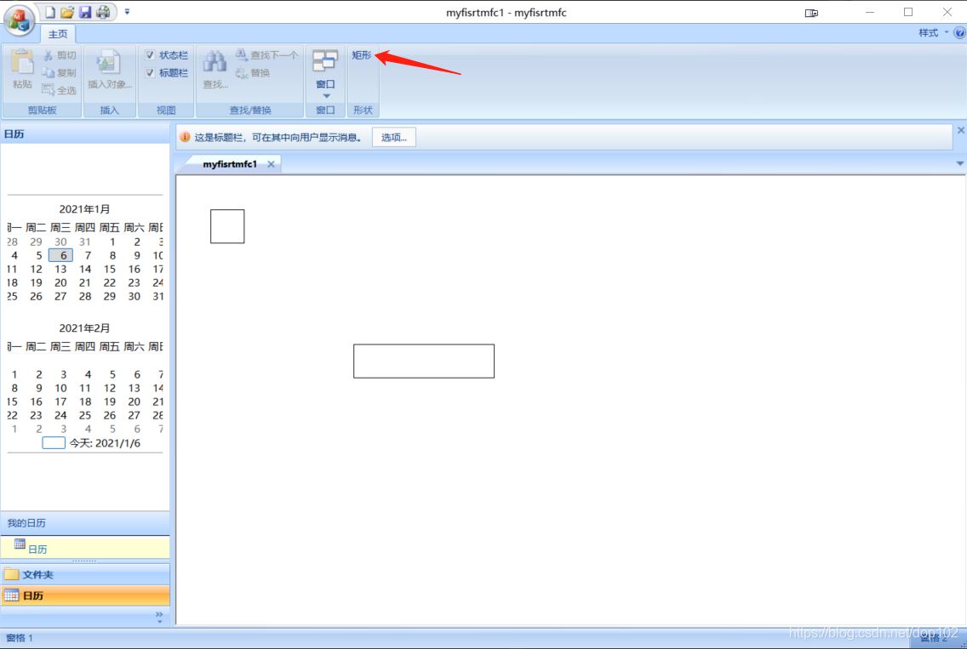The height and width of the screenshot is (649, 967).
Task: Click the small square in the drawing area
Action: pos(227,226)
